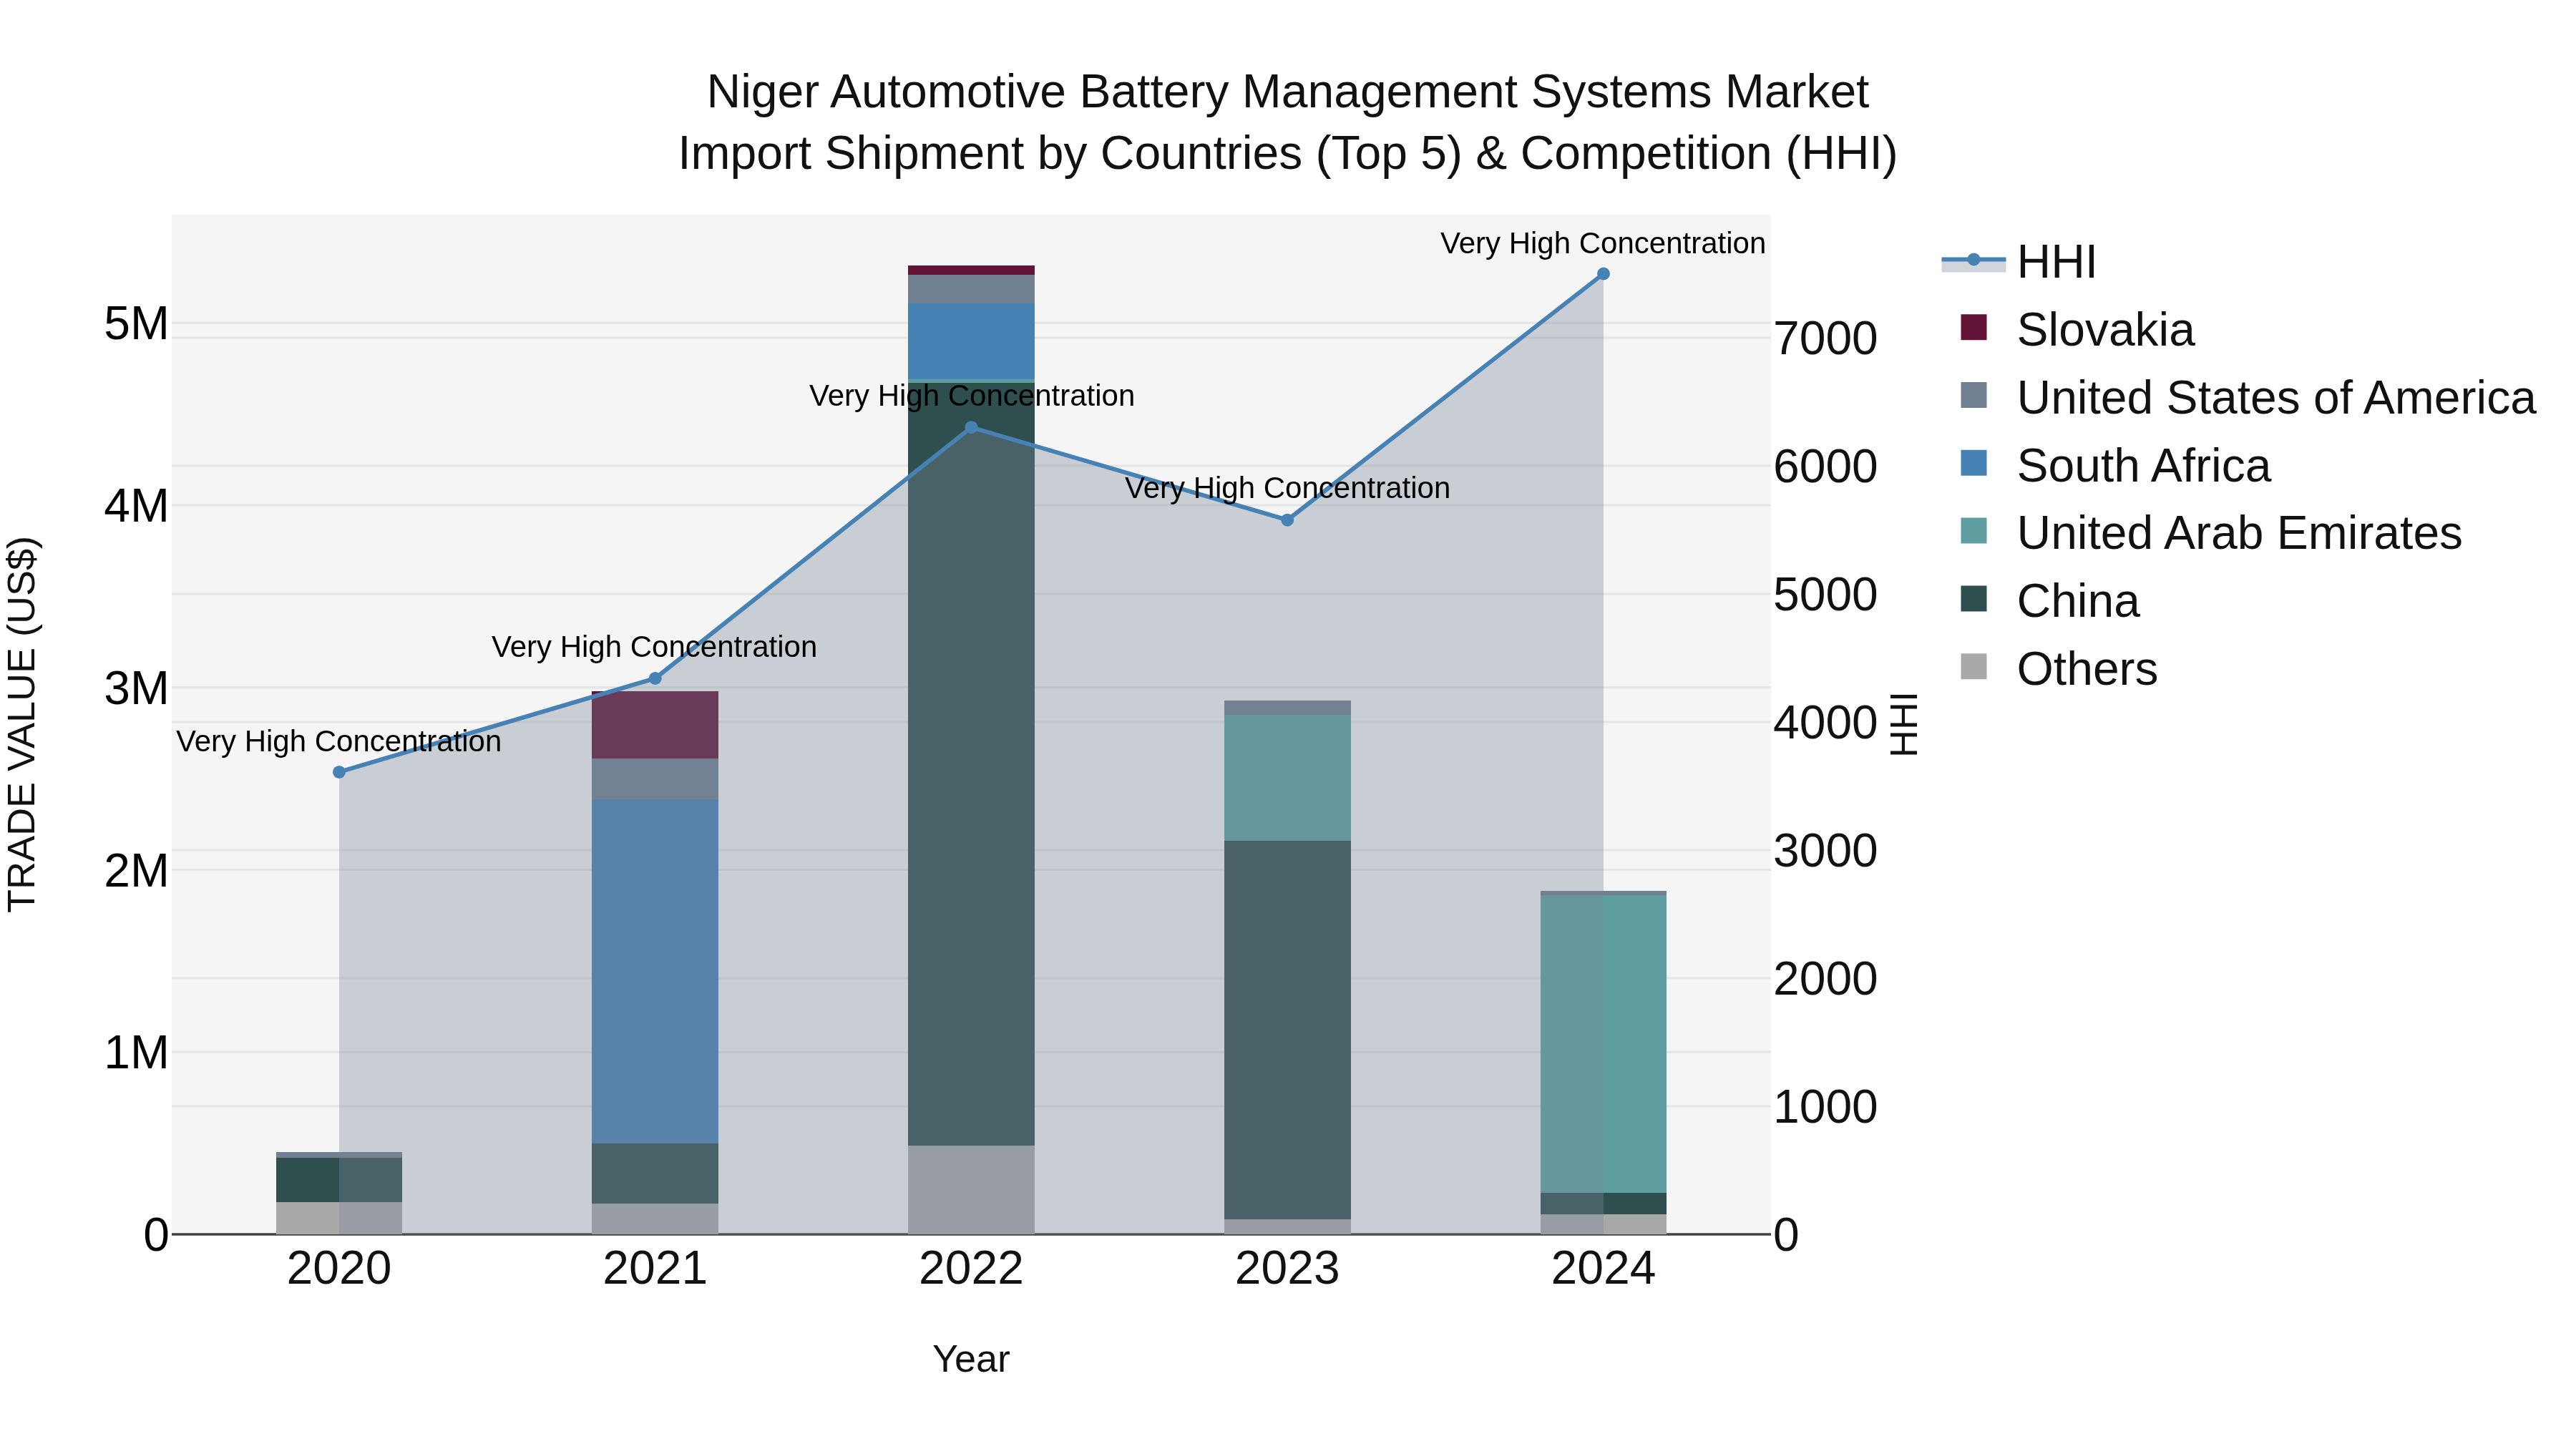Viewport: 2576px width, 1449px height.
Task: Click the China segment in 2023 bar
Action: [1287, 1030]
